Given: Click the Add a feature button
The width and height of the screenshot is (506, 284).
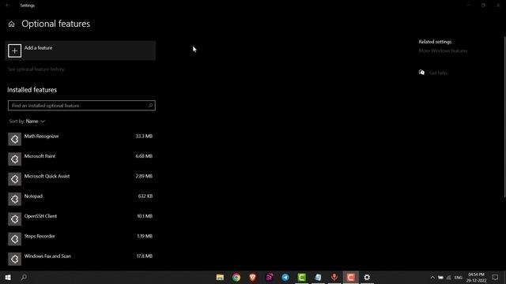Looking at the screenshot, I should coord(81,50).
